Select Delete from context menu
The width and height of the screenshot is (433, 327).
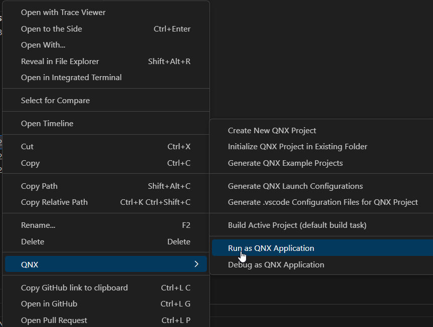point(106,242)
